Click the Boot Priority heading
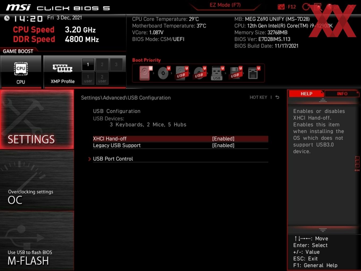The height and width of the screenshot is (271, 361). click(147, 60)
